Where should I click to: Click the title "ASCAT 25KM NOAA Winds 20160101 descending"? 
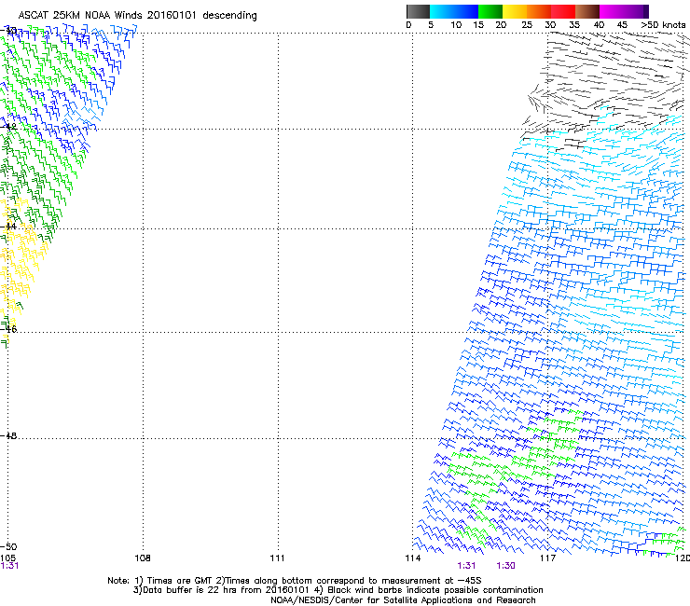tap(137, 16)
